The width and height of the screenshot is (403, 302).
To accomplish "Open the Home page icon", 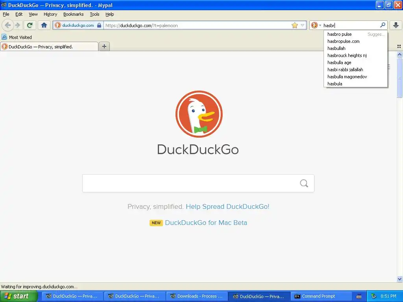I will (44, 25).
